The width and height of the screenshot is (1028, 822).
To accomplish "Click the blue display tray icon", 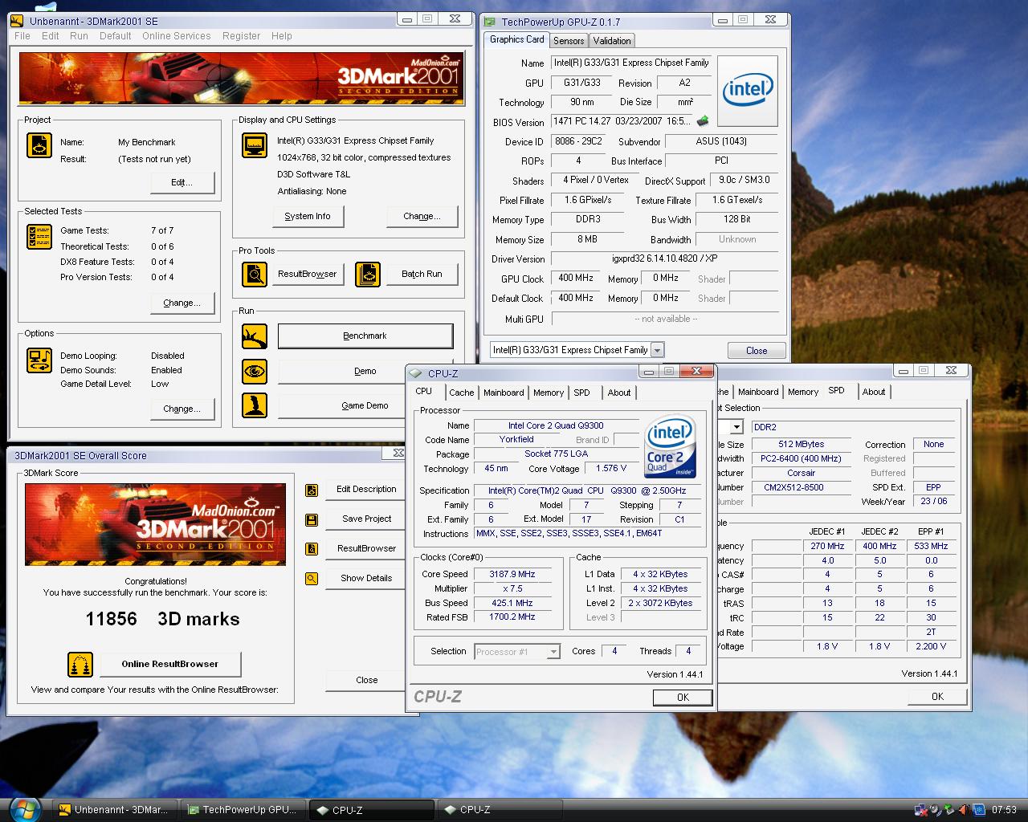I will coord(978,810).
